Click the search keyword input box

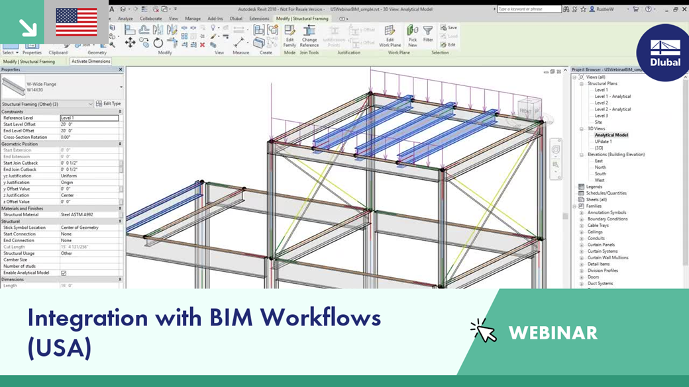tap(529, 9)
